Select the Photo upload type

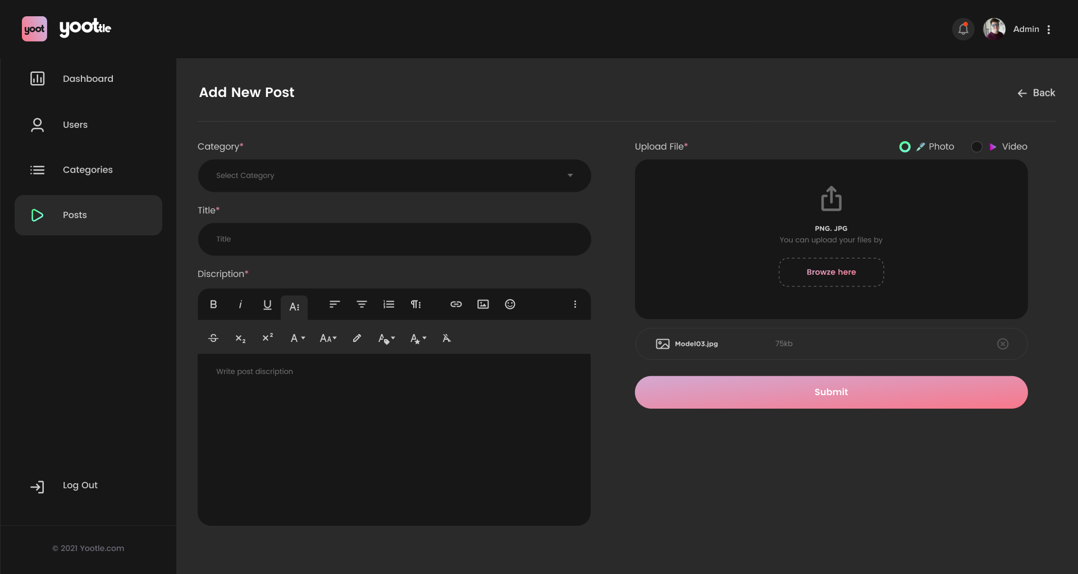point(905,147)
